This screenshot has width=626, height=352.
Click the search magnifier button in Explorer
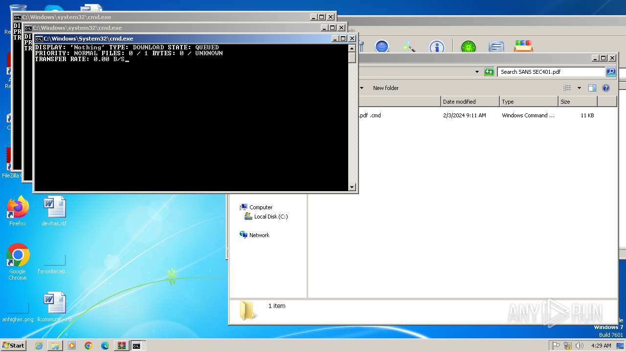[611, 72]
